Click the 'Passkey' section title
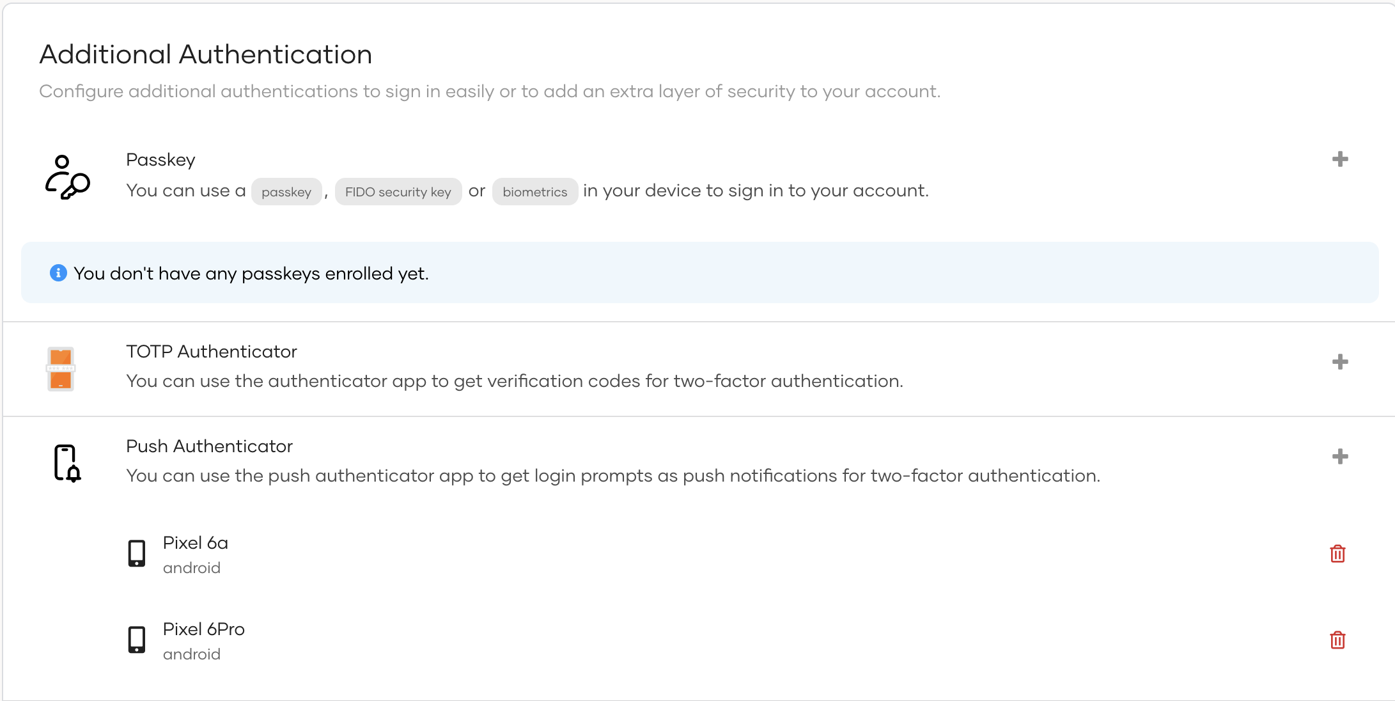Viewport: 1395px width, 701px height. coord(160,160)
